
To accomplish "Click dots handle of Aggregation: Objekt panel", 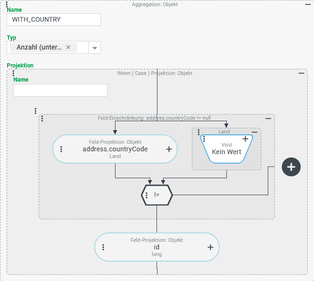I will 7,4.
